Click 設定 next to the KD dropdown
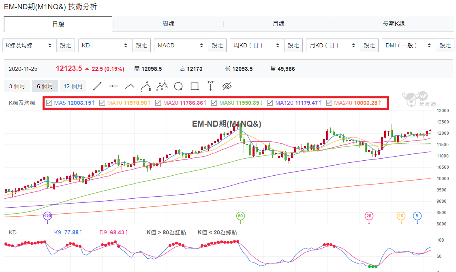This screenshot has width=456, height=272. pos(141,46)
